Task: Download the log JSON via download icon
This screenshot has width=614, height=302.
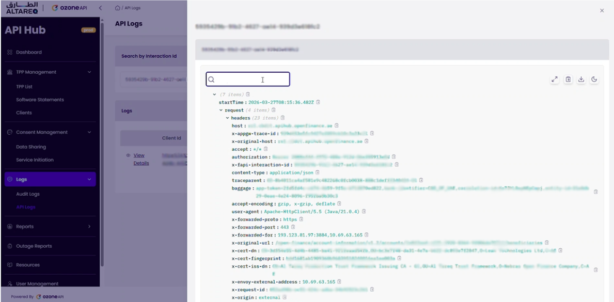Action: [x=581, y=78]
